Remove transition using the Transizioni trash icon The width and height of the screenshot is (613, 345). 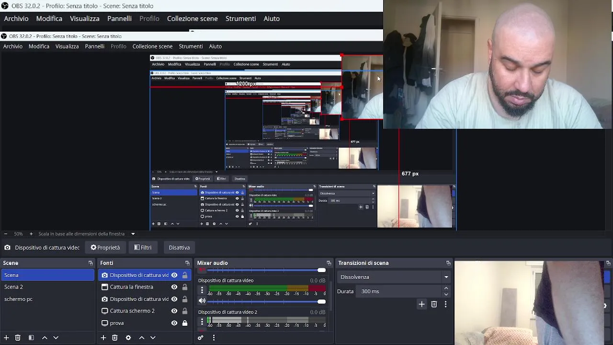pyautogui.click(x=434, y=304)
